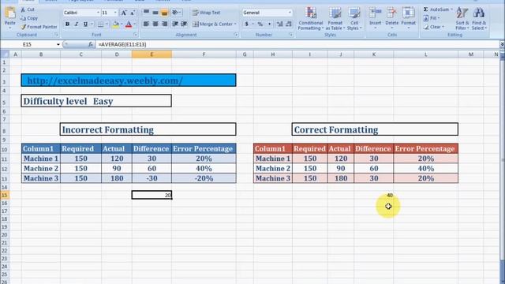505x284 pixels.
Task: Select column E header
Action: point(151,54)
